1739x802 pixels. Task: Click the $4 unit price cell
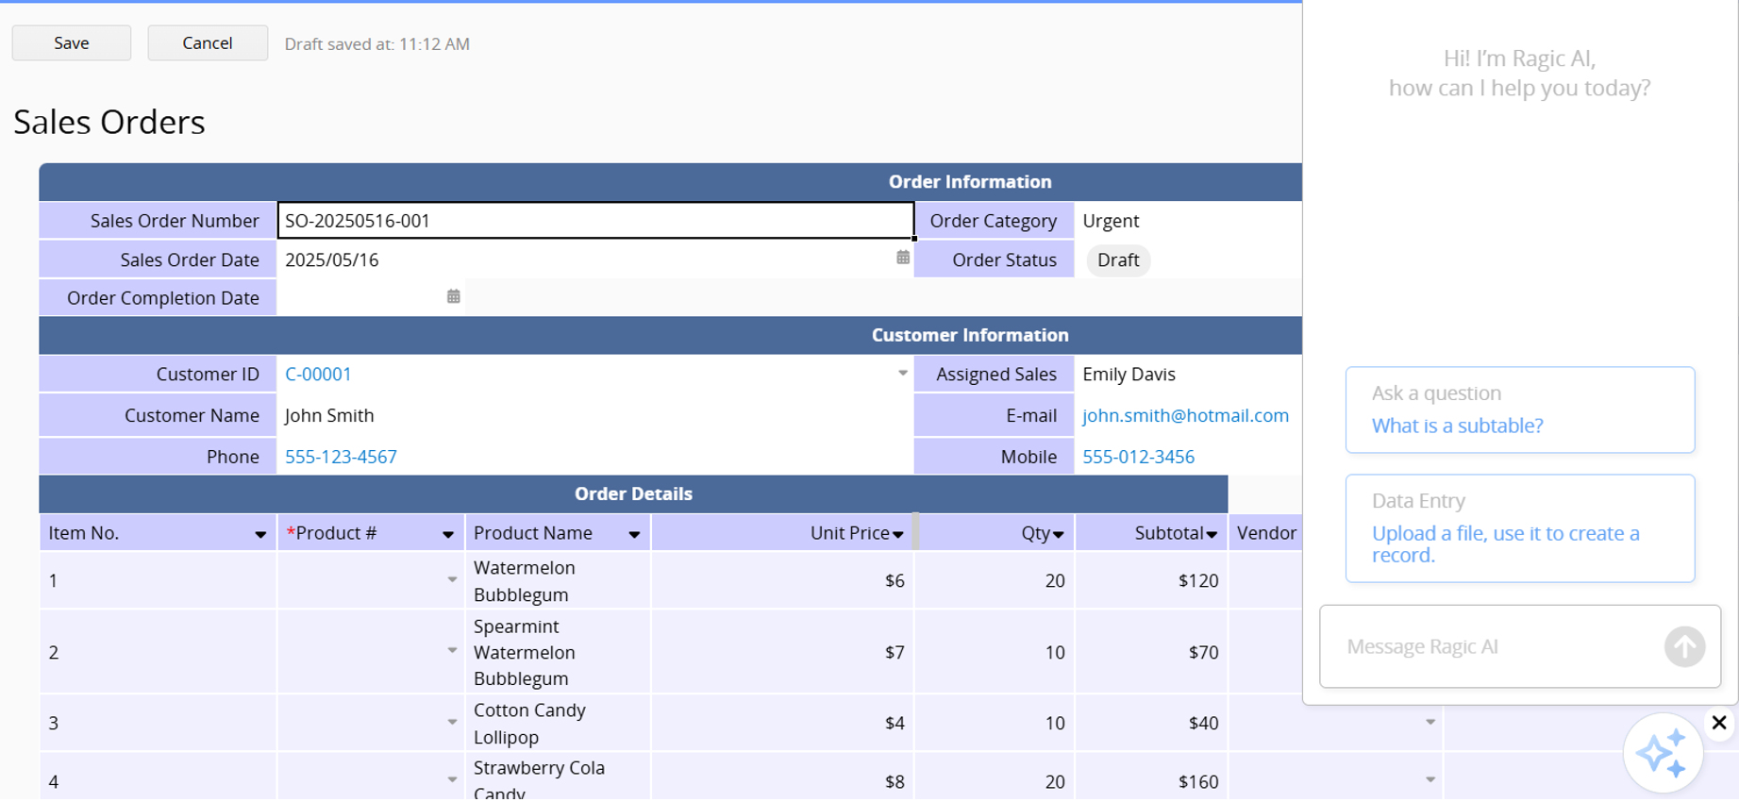coord(783,723)
